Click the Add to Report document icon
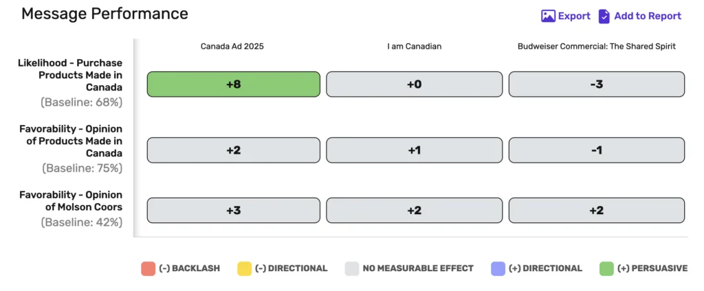 click(604, 16)
